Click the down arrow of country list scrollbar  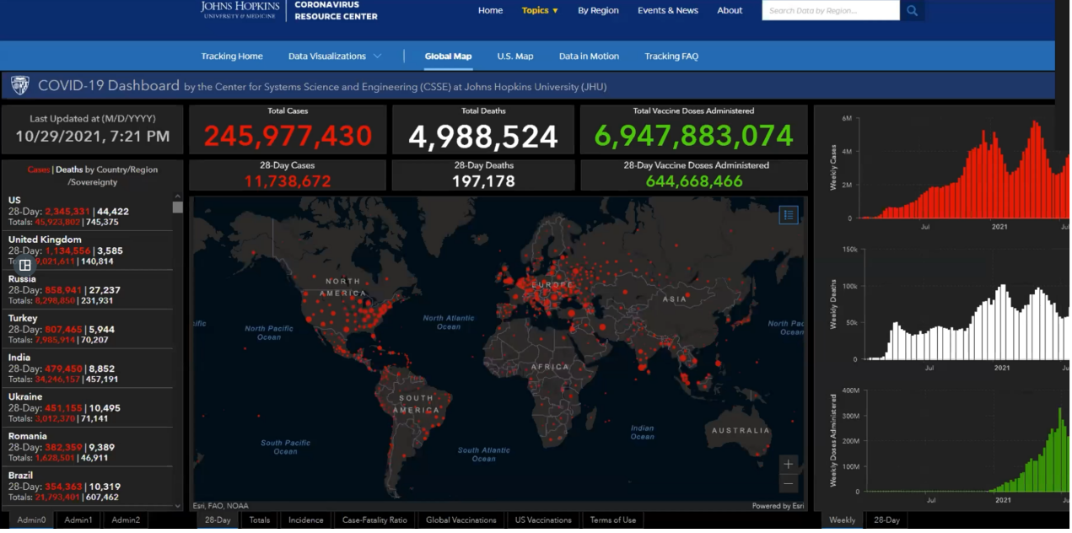coord(177,506)
